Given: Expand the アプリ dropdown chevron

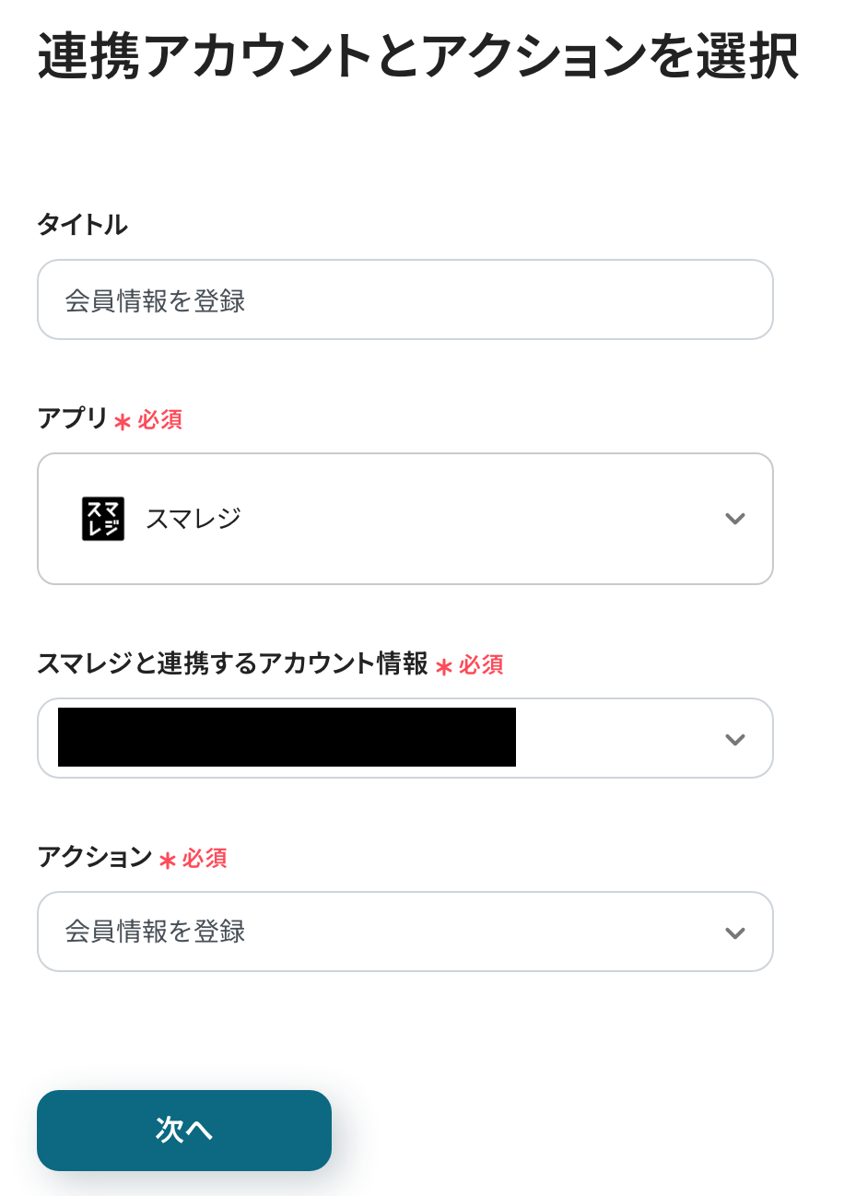Looking at the screenshot, I should [x=734, y=519].
